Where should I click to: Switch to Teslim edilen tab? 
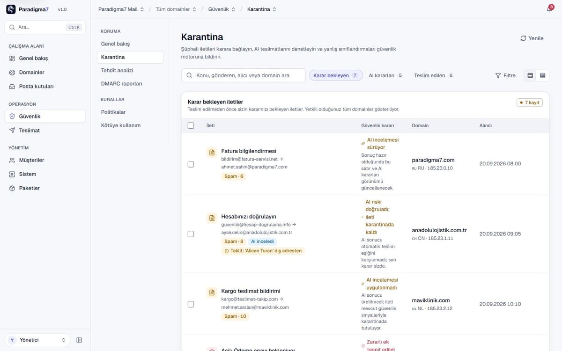tap(434, 75)
